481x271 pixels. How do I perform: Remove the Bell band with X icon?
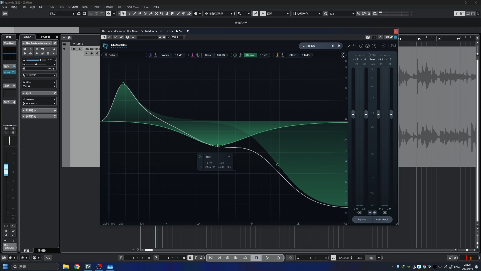200,167
